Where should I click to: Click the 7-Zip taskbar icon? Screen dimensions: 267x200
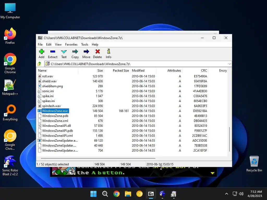point(151,194)
